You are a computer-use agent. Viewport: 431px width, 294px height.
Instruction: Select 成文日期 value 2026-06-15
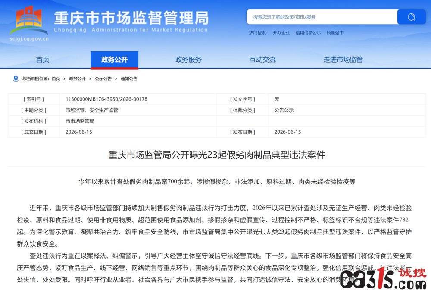click(78, 132)
